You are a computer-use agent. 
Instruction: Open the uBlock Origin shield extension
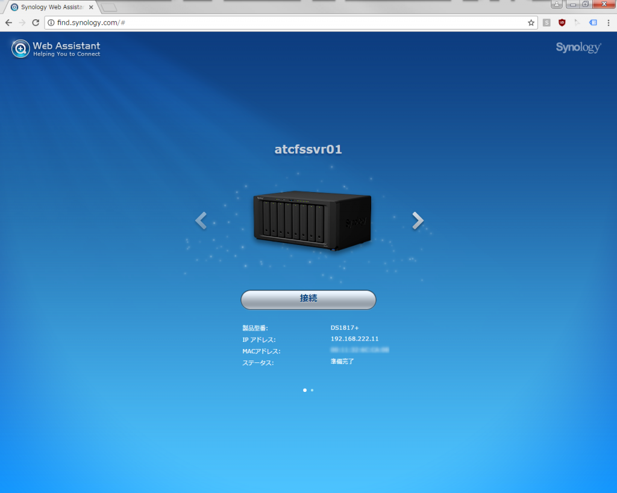[x=562, y=23]
